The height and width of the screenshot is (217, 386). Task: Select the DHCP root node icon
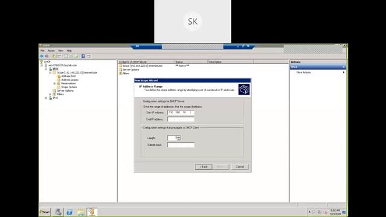pos(42,61)
